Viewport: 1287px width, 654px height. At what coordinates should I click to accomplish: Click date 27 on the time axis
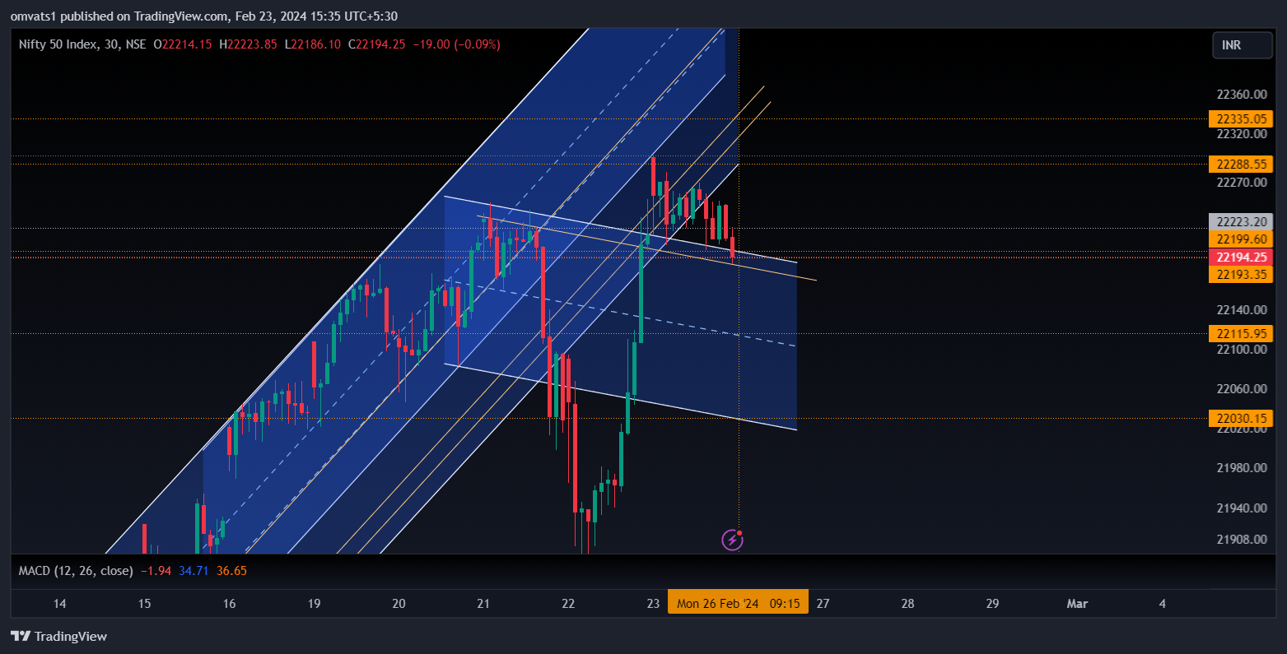823,604
